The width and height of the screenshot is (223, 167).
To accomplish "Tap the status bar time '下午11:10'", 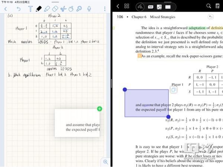I will coord(7,2).
